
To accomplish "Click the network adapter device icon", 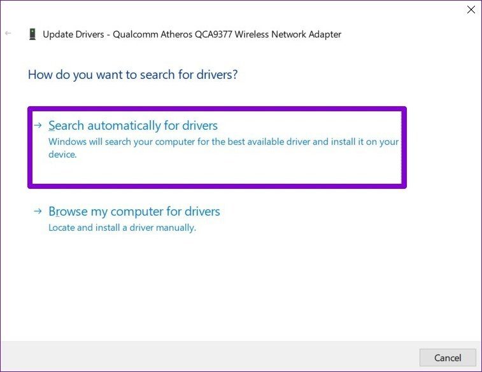I will tap(32, 34).
